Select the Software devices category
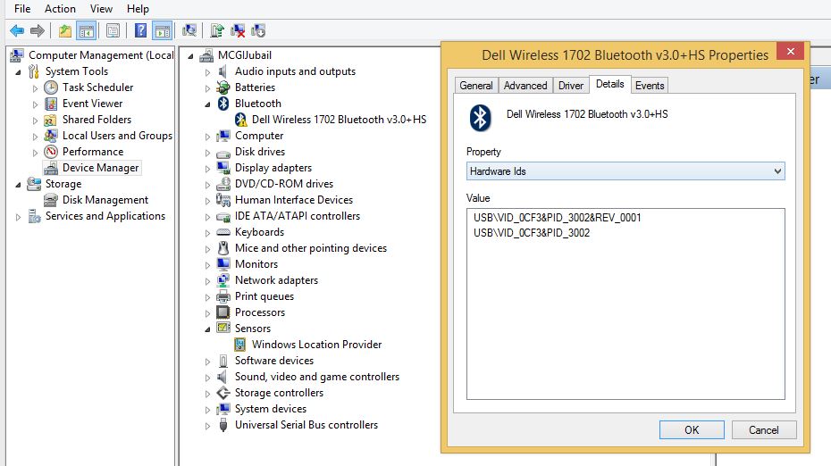The width and height of the screenshot is (831, 466). [x=274, y=360]
